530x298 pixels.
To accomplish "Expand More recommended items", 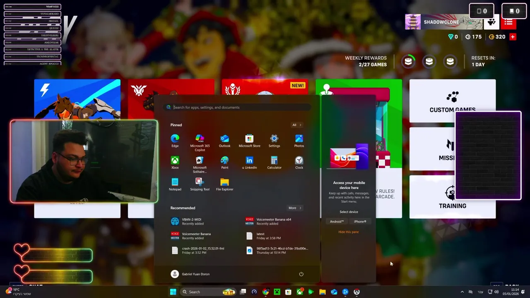I will pyautogui.click(x=294, y=208).
